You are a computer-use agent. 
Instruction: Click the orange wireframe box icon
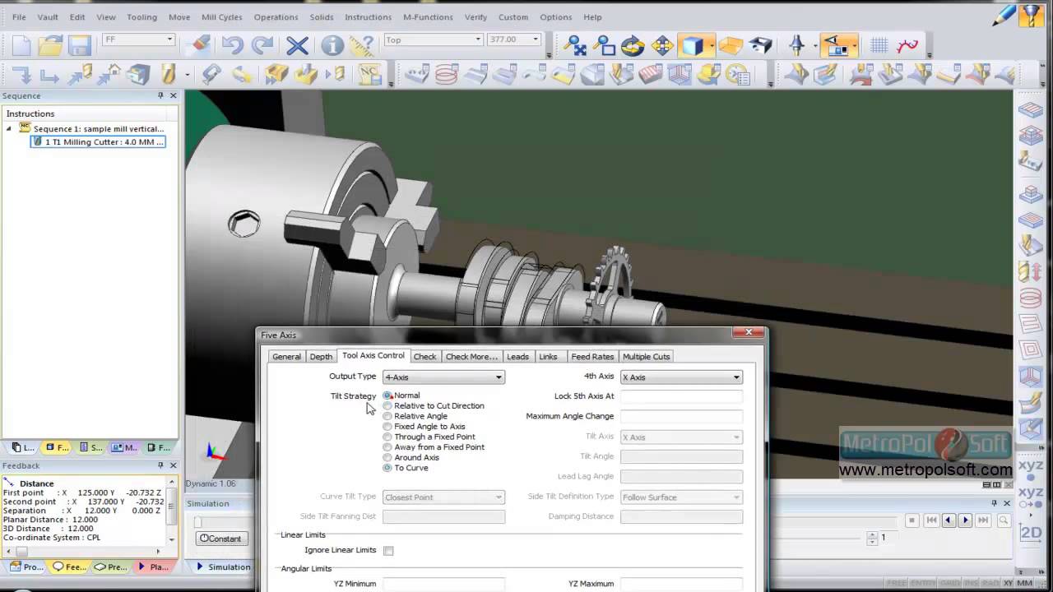(731, 45)
